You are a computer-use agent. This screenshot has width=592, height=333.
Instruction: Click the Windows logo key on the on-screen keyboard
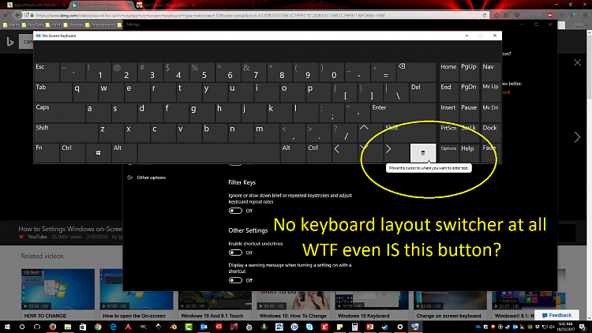point(98,153)
